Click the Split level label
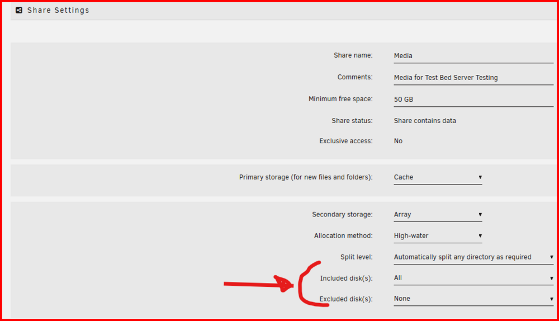This screenshot has height=321, width=559. tap(356, 257)
